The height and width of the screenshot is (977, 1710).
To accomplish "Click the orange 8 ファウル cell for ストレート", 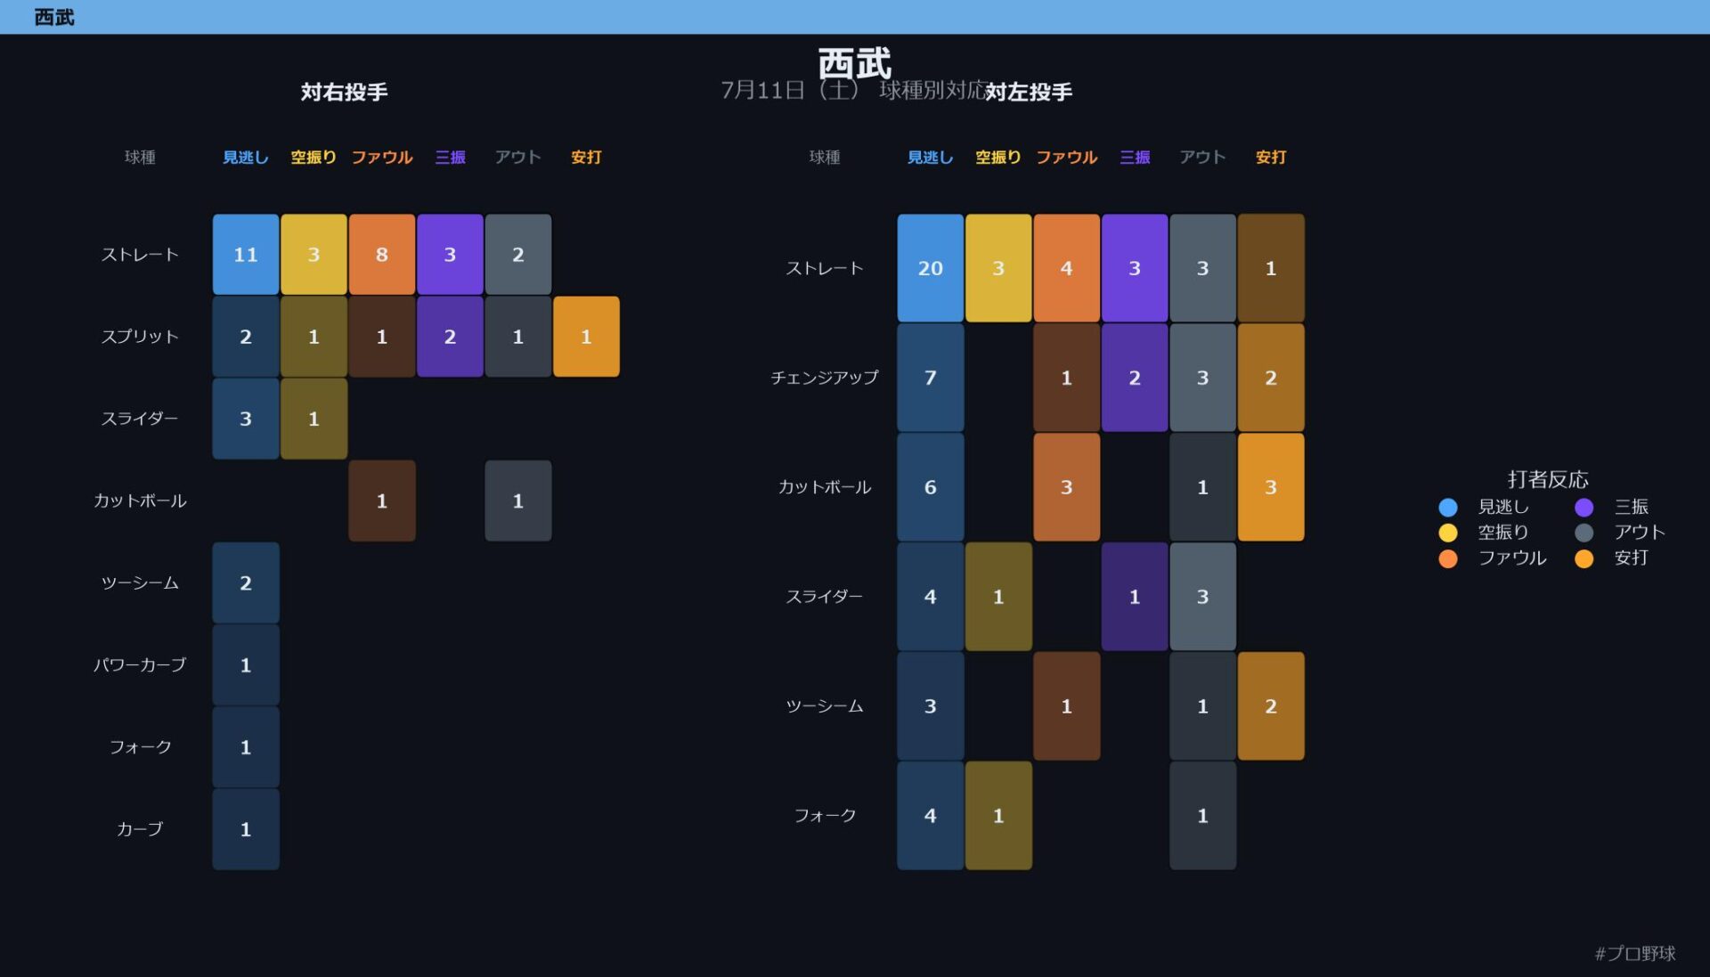I will pos(382,255).
